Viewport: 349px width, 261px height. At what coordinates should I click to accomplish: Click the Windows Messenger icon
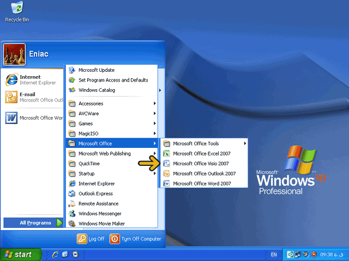point(73,214)
